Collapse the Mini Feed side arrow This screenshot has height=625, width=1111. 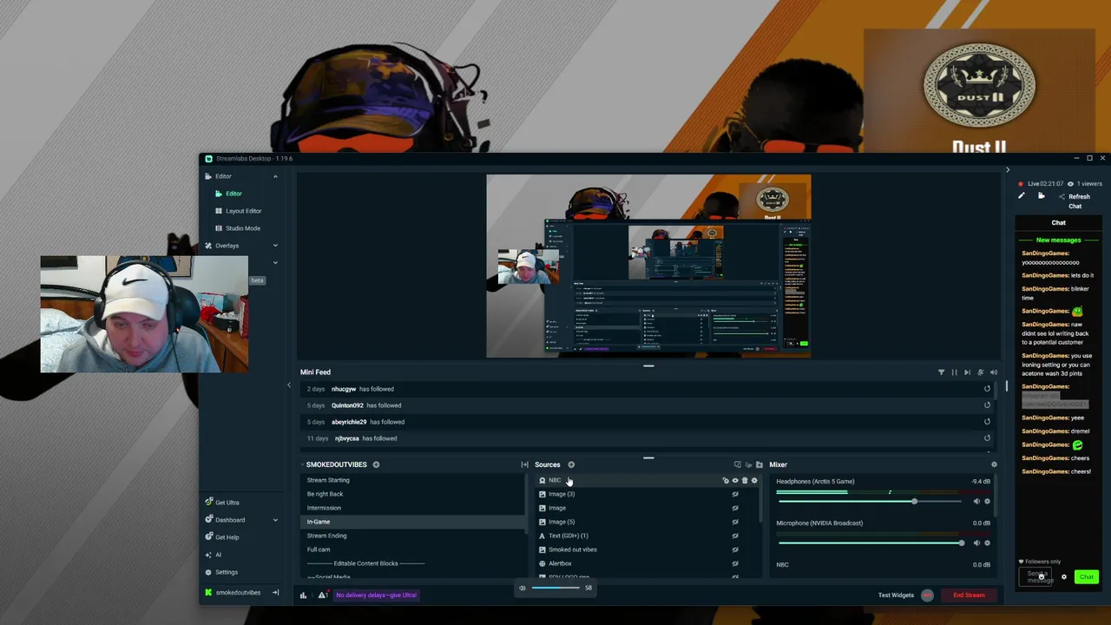(289, 385)
